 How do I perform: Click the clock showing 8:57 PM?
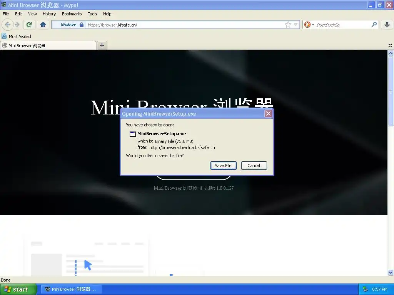pos(380,290)
